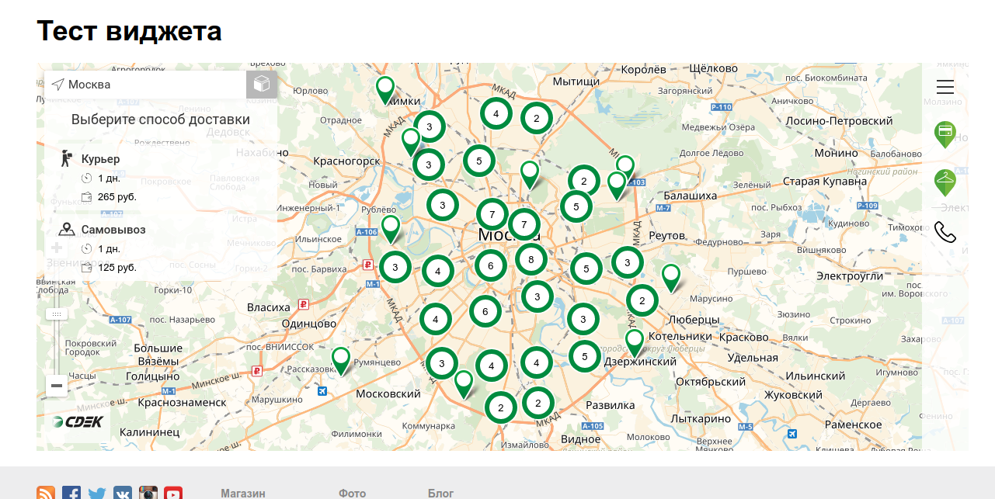The image size is (995, 499).
Task: Click the 'Выберите способ доставки' heading
Action: (x=161, y=120)
